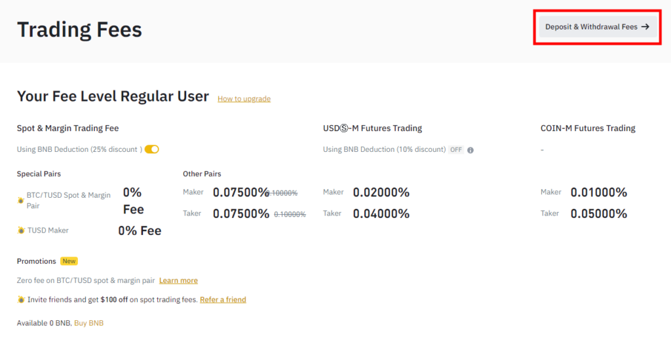This screenshot has height=349, width=671.
Task: Click Other Pairs Maker fee 0.07500%
Action: coord(241,193)
